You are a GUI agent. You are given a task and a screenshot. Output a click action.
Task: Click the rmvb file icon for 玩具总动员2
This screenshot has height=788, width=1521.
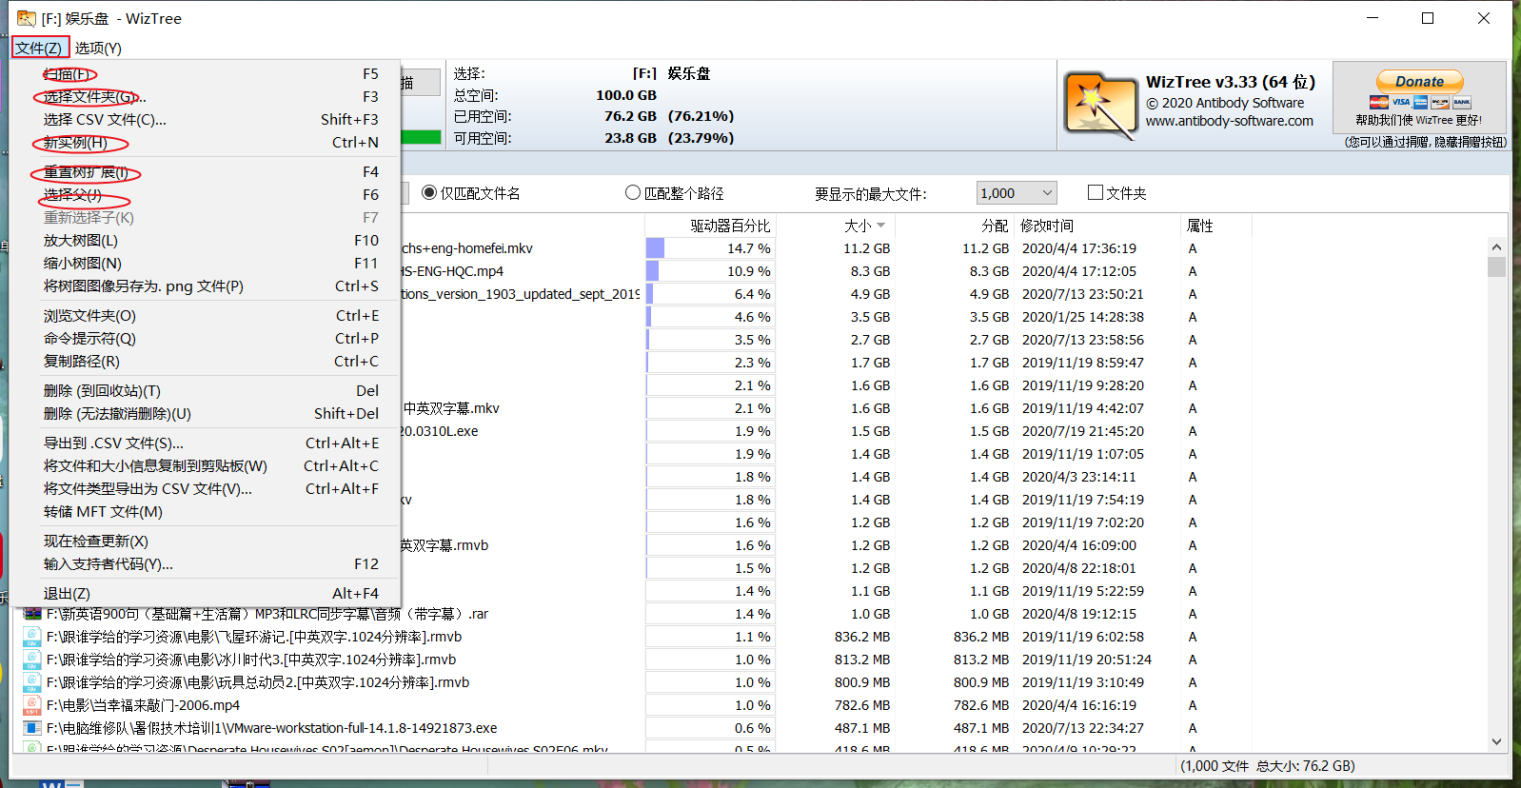coord(32,682)
